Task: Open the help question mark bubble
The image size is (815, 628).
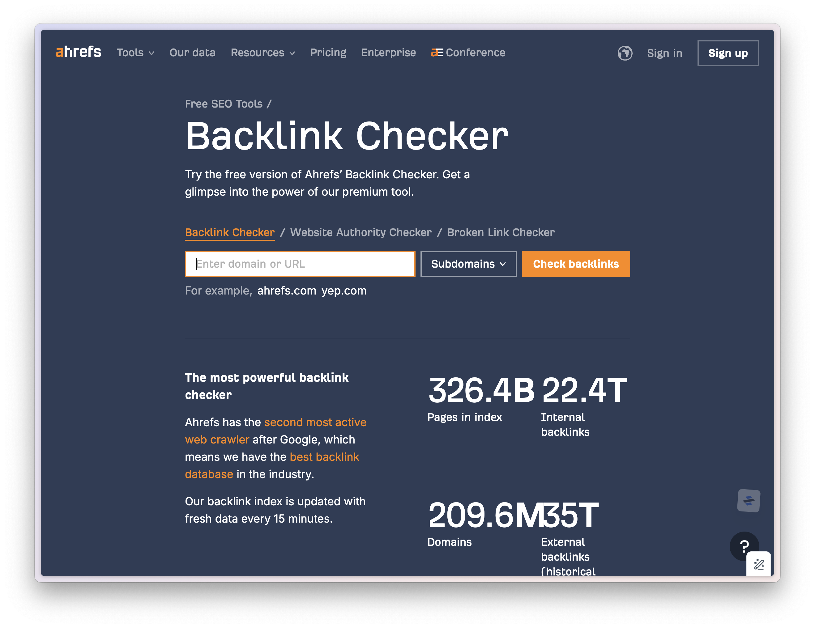Action: (744, 546)
